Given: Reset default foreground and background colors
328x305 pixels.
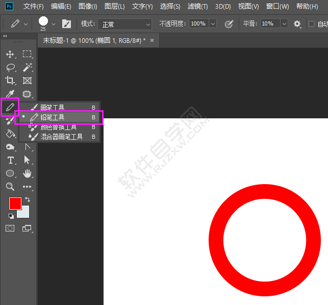Looking at the screenshot, I should (x=11, y=216).
